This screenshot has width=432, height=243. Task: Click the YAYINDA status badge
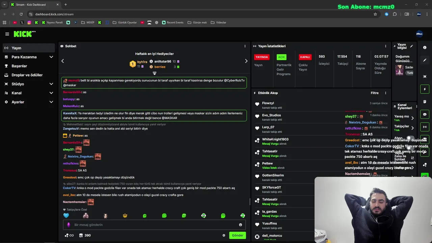pos(262,57)
